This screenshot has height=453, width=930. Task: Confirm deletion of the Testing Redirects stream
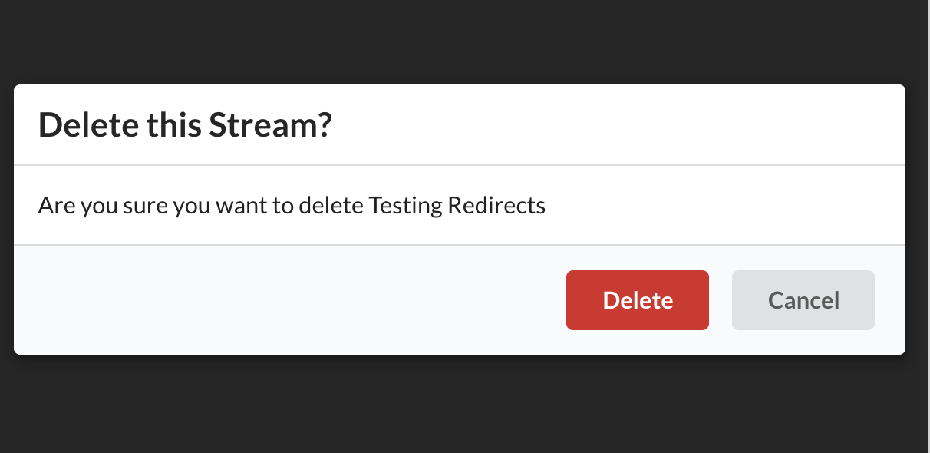pos(637,300)
